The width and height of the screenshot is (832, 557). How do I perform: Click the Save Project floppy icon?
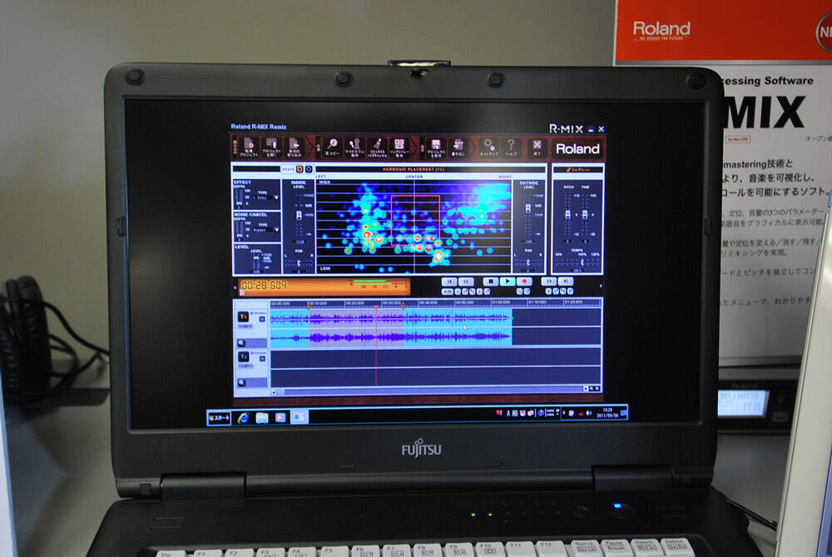pyautogui.click(x=436, y=147)
